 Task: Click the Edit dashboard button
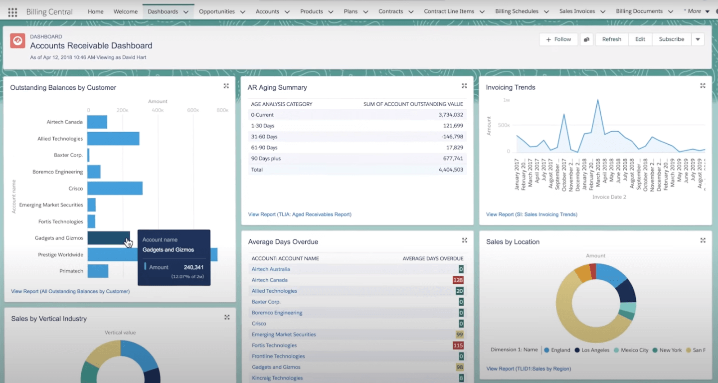click(640, 39)
